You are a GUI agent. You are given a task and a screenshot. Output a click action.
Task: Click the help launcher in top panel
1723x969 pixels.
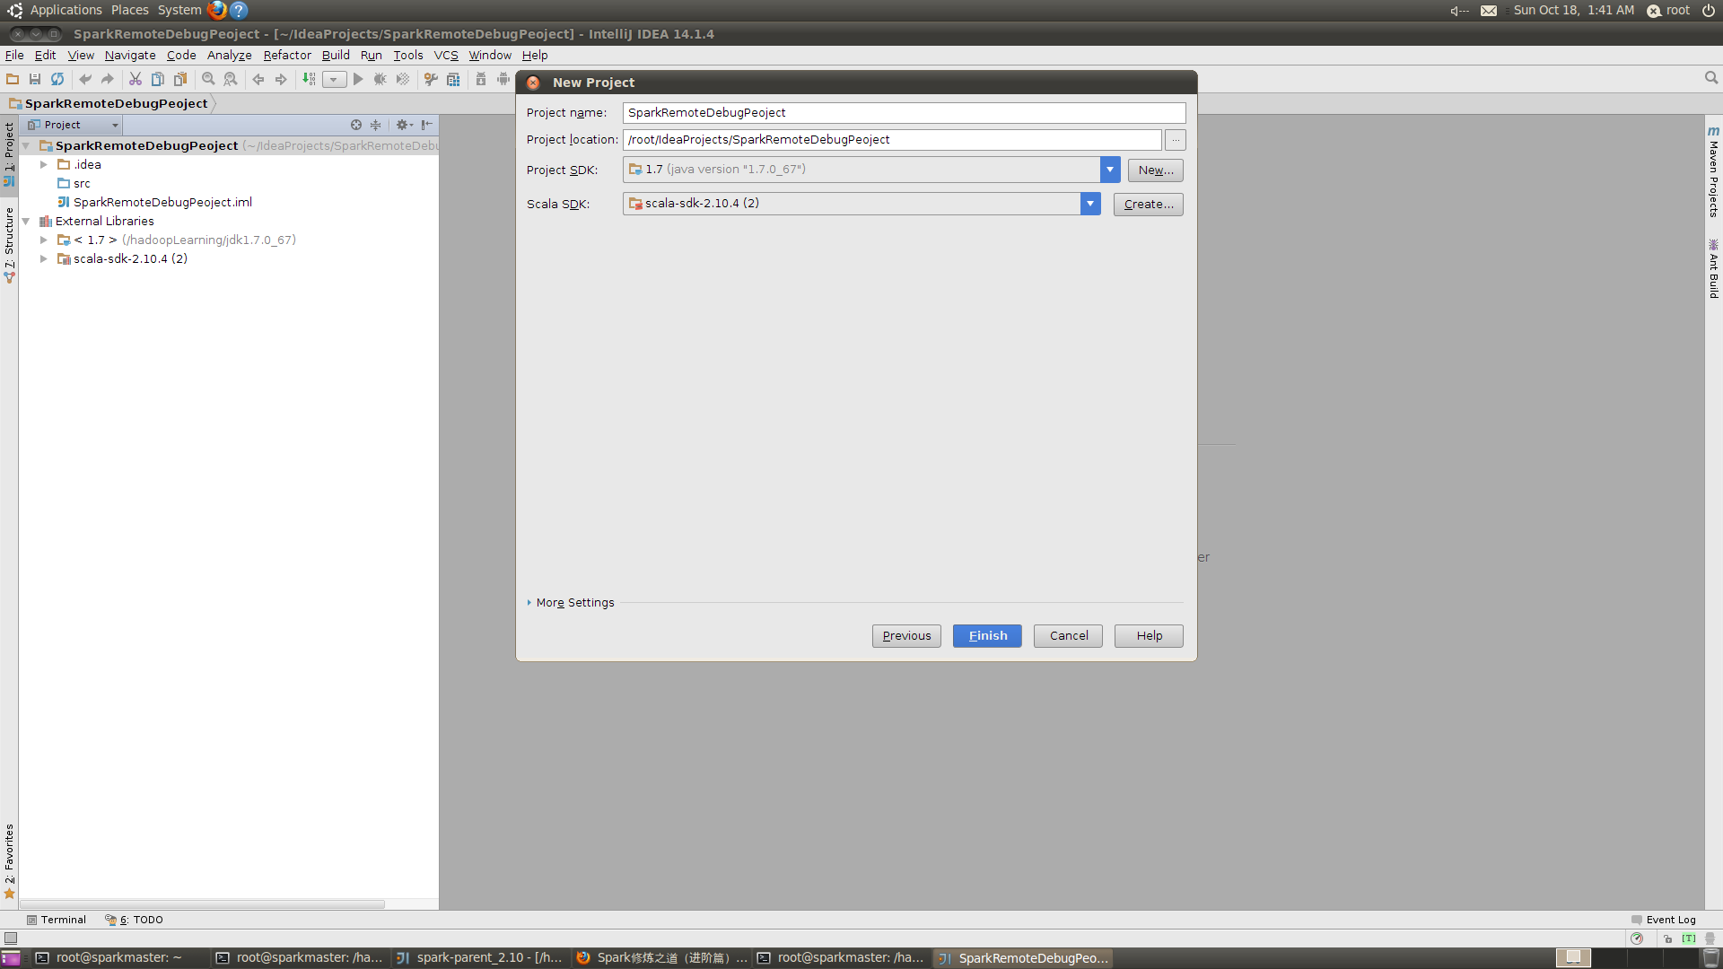(x=239, y=10)
